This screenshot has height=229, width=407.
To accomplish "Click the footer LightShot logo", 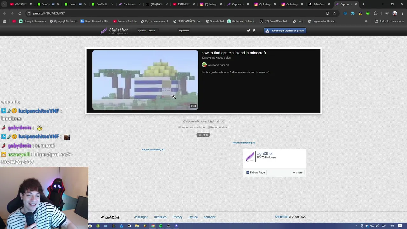I will pyautogui.click(x=110, y=217).
